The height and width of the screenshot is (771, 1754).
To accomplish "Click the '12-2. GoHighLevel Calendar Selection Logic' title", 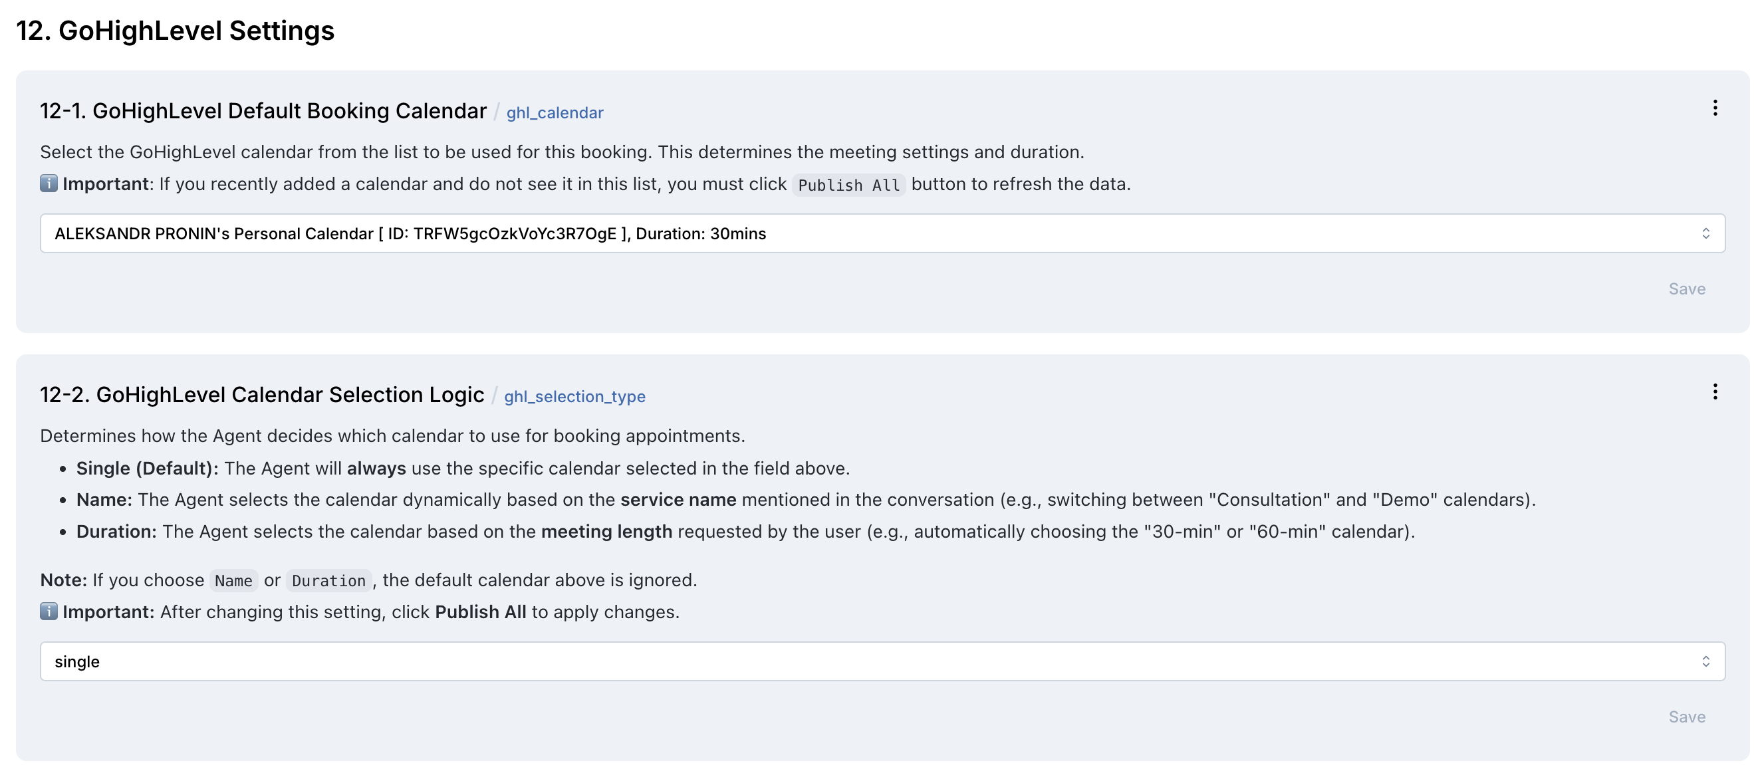I will [x=262, y=395].
